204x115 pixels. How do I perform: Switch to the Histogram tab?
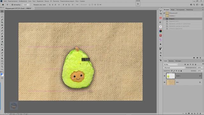coord(180,10)
